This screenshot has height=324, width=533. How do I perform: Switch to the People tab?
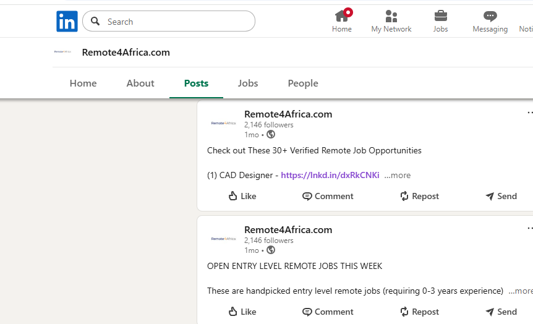[x=303, y=83]
